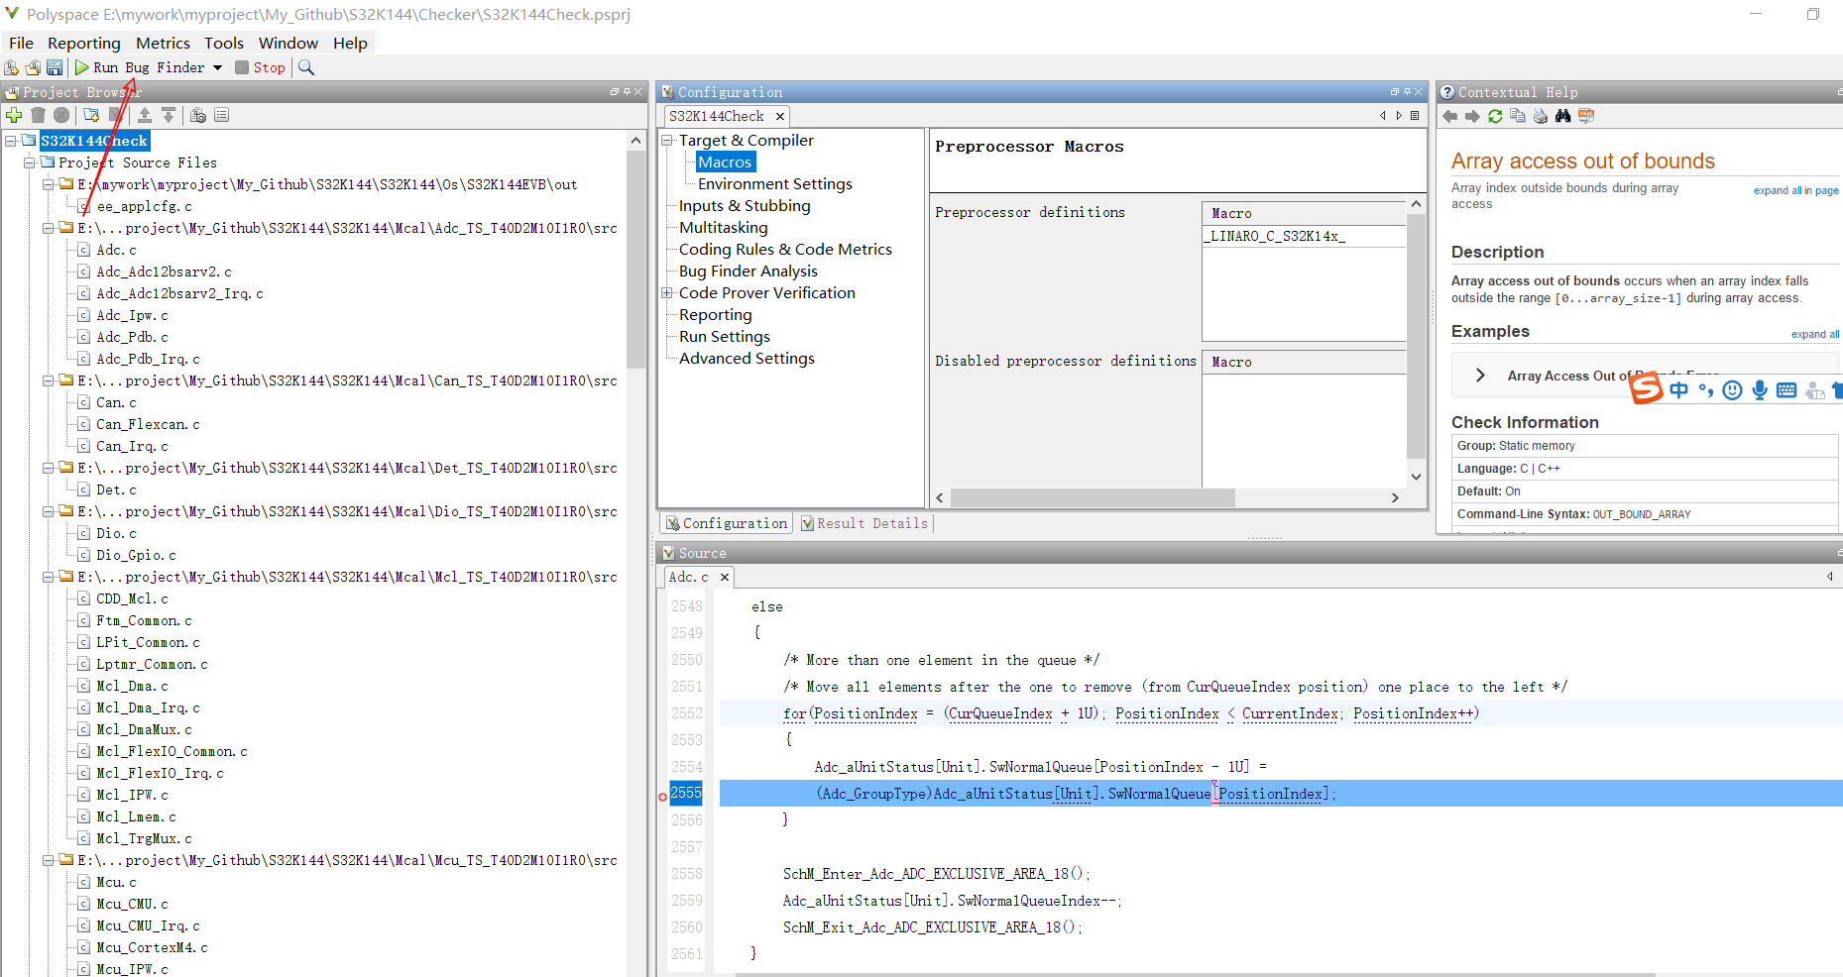Click the new project toolbar icon
Image resolution: width=1843 pixels, height=977 pixels.
click(x=12, y=67)
